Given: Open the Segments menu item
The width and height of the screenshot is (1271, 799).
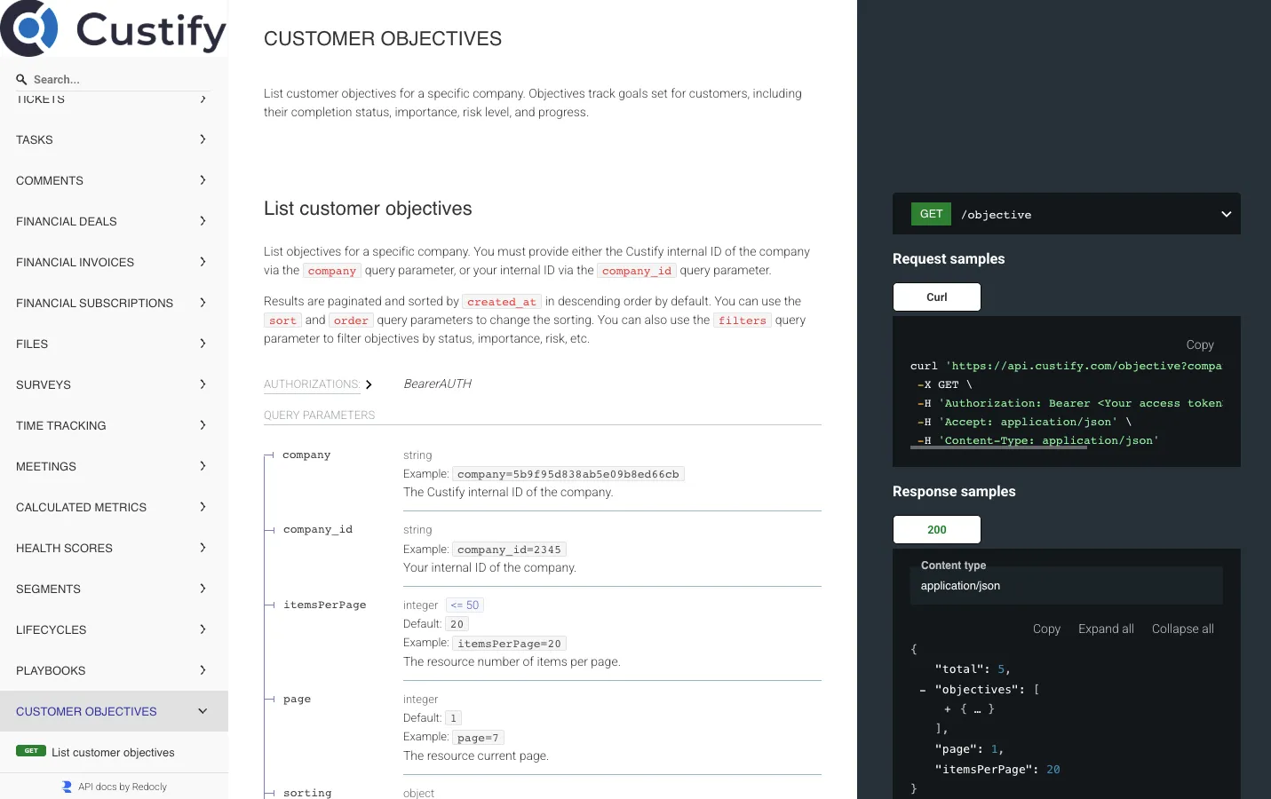Looking at the screenshot, I should pyautogui.click(x=114, y=589).
